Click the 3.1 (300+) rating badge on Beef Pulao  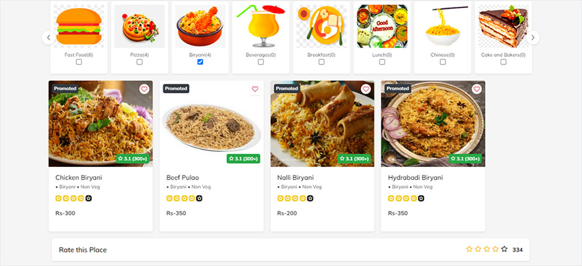tap(243, 159)
